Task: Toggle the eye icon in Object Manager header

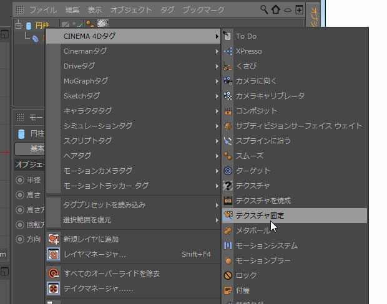Action: click(288, 11)
